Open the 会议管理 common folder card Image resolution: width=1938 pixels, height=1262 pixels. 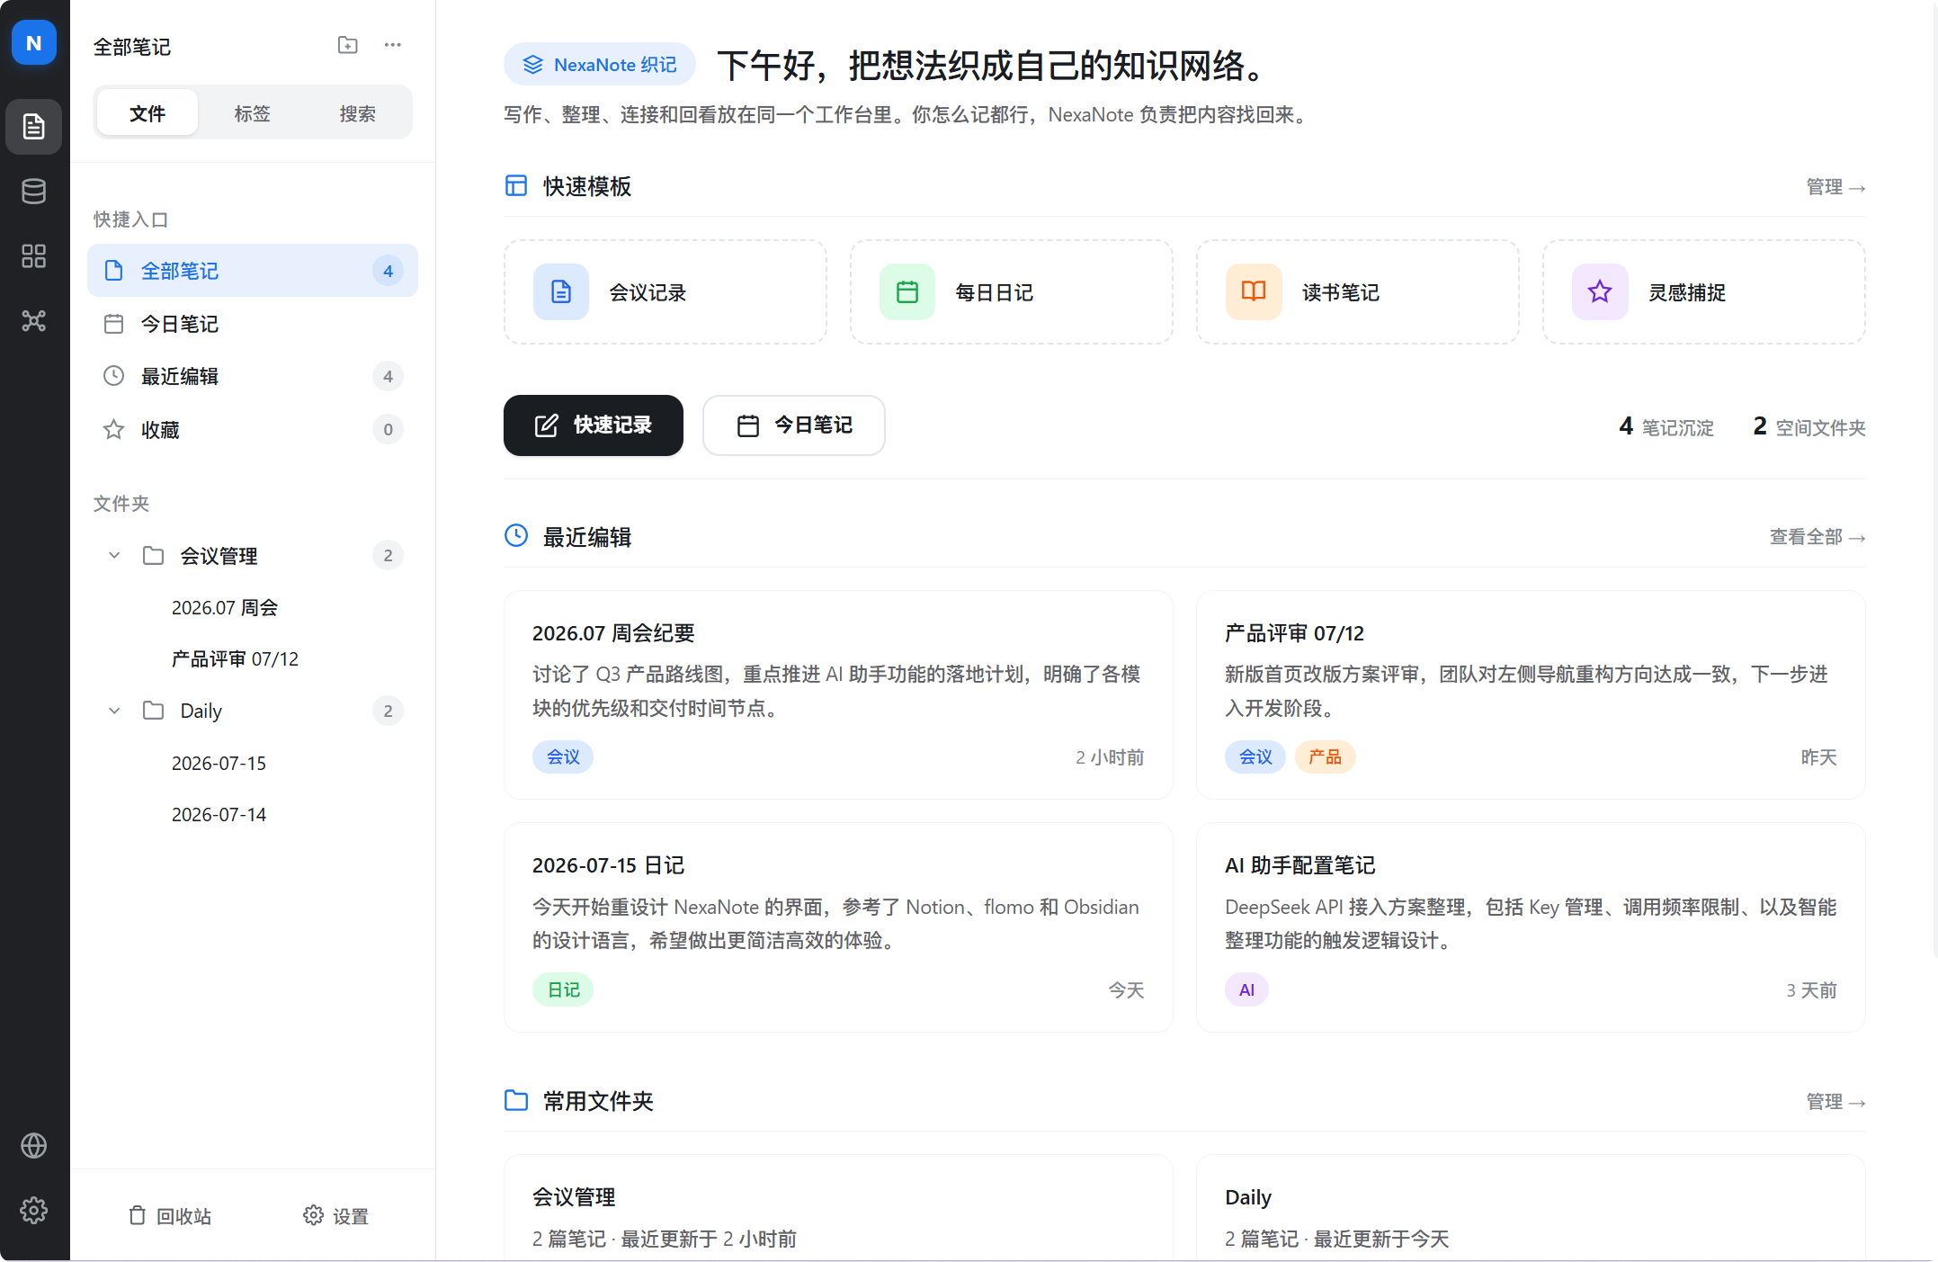838,1208
